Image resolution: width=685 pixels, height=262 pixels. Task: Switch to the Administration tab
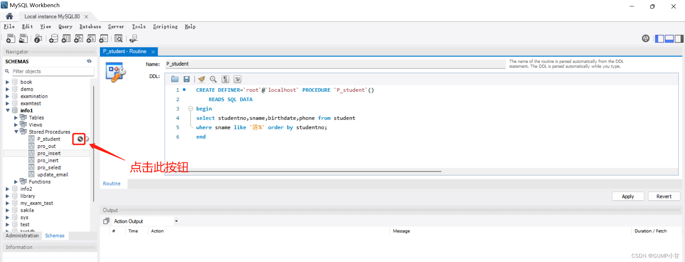click(x=22, y=236)
